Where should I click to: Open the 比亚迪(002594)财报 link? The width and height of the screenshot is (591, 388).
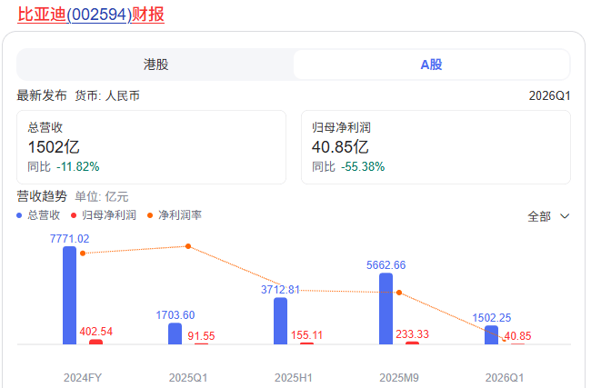91,15
